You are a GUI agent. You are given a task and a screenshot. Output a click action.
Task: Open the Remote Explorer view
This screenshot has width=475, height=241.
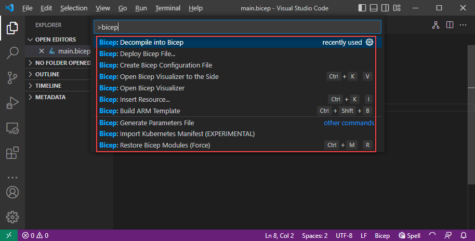click(x=12, y=128)
